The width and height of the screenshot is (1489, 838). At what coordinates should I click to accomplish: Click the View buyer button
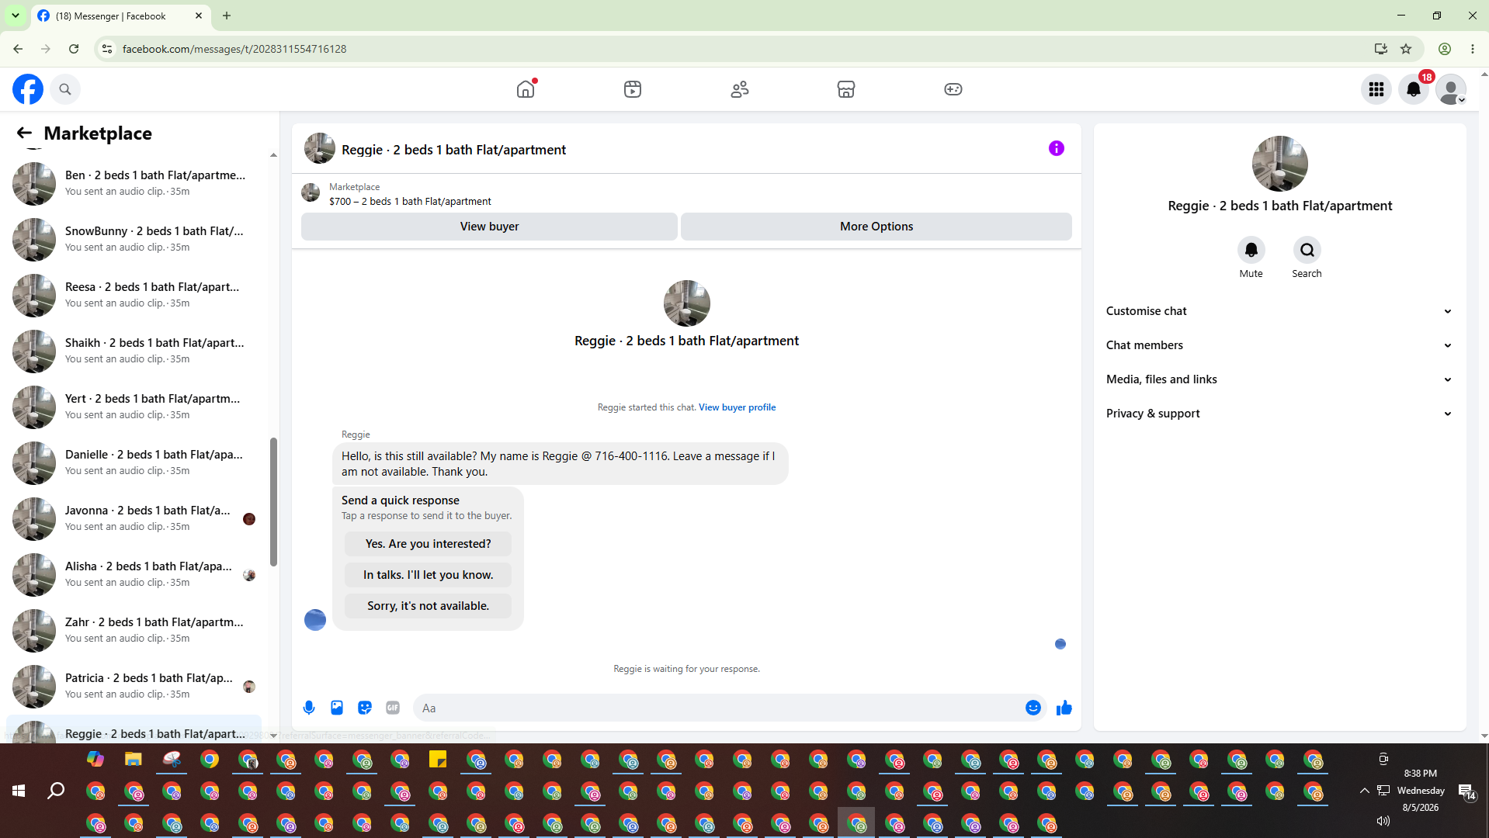coord(489,227)
